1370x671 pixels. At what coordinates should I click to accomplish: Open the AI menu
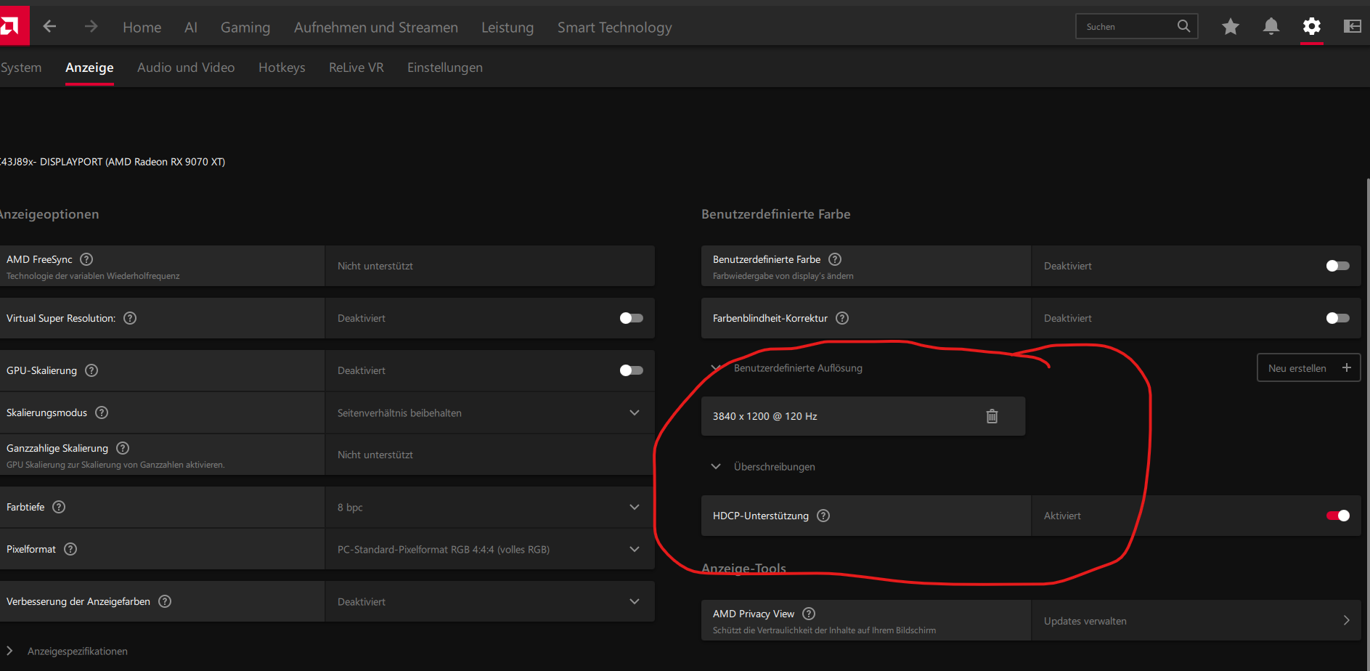(x=191, y=28)
